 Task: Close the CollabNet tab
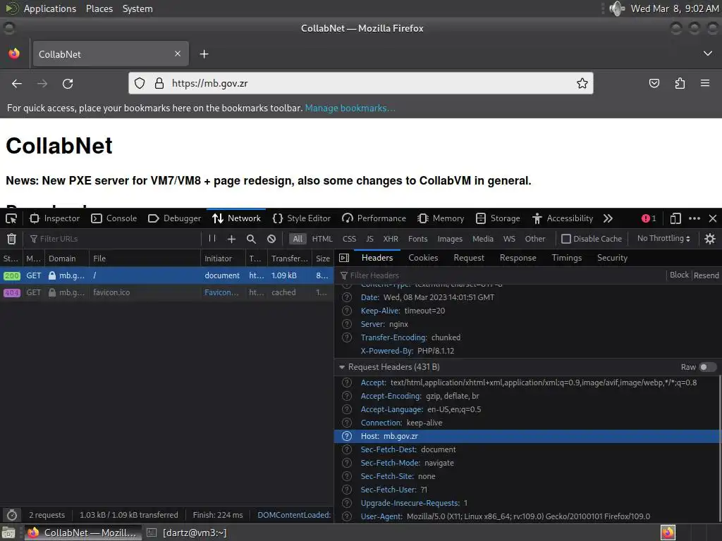(178, 54)
